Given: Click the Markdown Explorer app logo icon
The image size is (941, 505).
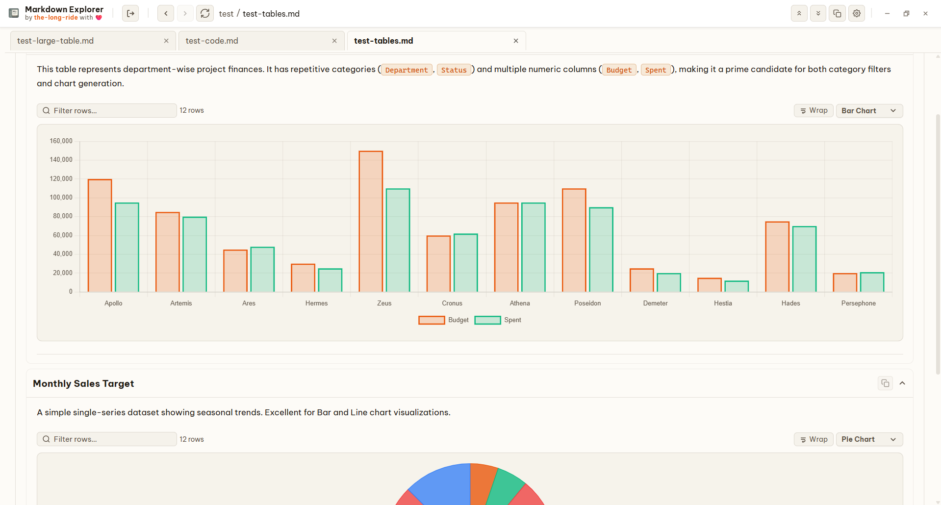Looking at the screenshot, I should click(x=14, y=13).
